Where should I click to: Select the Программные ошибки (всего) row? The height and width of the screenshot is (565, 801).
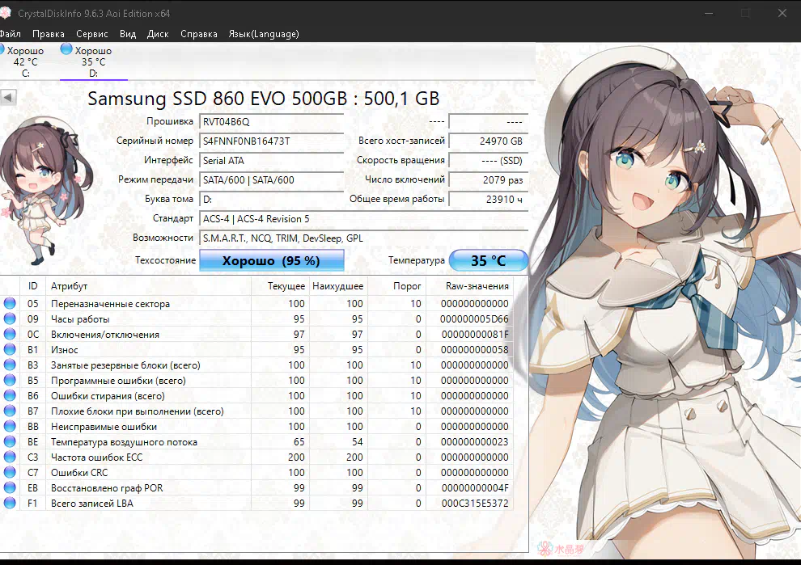(x=256, y=380)
